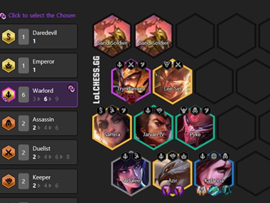Screen dimensions: 270x203
Task: Click the Duelist crossed swords icon
Action: pyautogui.click(x=8, y=152)
